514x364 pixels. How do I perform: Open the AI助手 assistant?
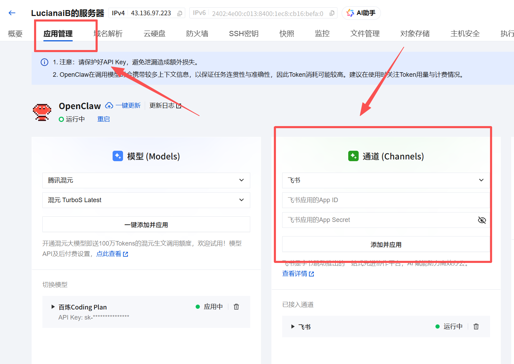coord(361,13)
